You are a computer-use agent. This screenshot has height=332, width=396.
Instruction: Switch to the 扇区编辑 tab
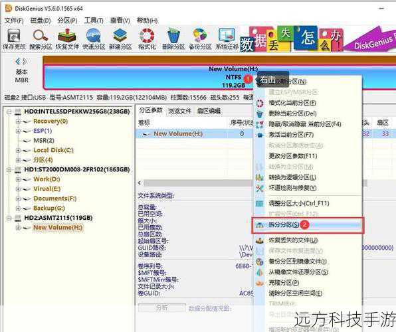(x=209, y=111)
